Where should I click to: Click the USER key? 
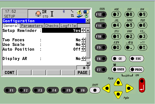(x=119, y=70)
